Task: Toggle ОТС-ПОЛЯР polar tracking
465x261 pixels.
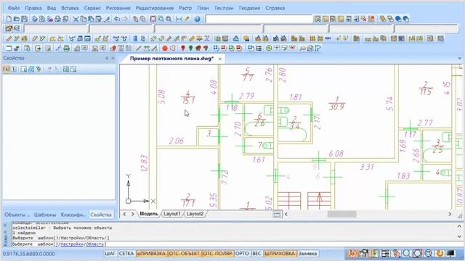Action: [217, 254]
